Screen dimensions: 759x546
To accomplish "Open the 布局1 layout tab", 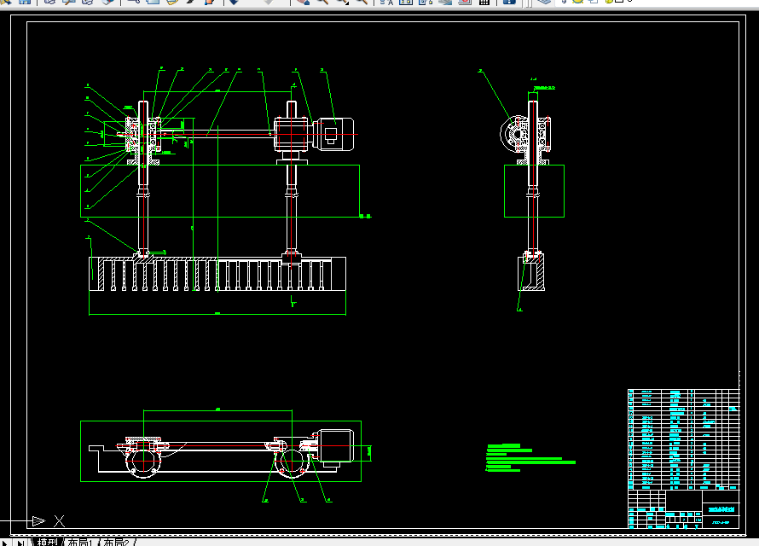I will (80, 542).
